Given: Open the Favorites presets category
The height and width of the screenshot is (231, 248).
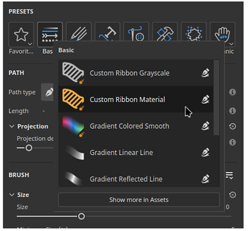Looking at the screenshot, I should tap(21, 35).
